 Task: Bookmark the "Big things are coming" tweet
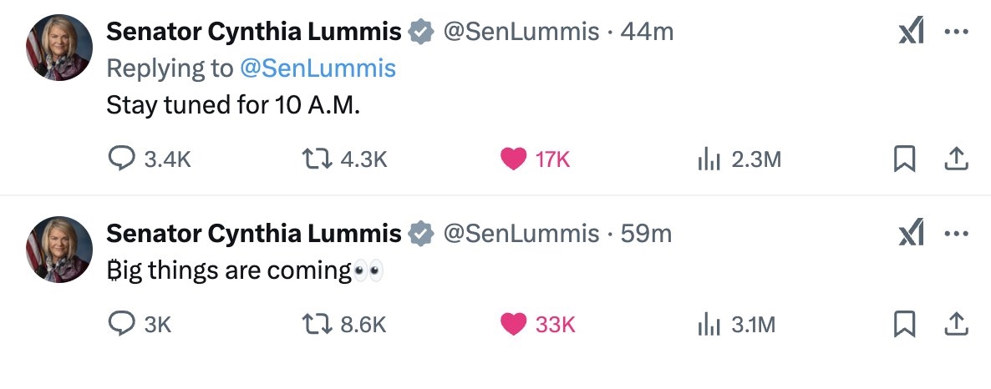904,324
